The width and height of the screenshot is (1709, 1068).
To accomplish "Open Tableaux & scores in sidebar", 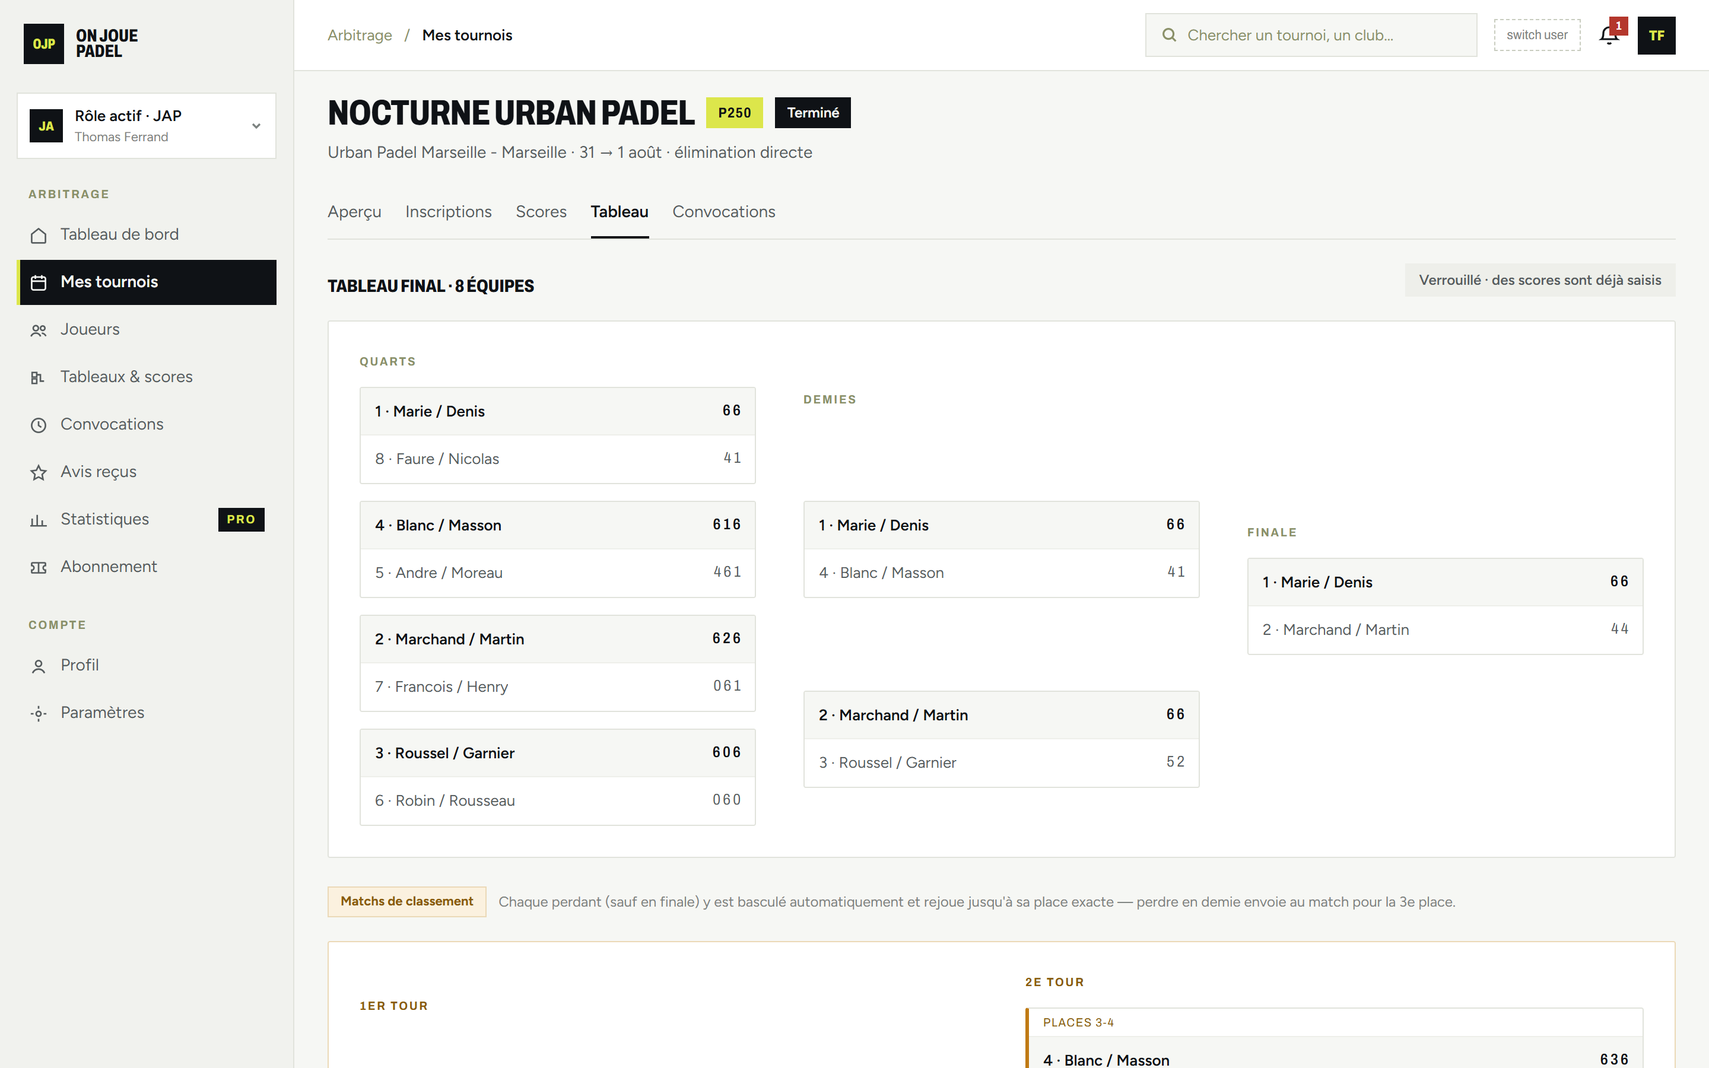I will pos(147,377).
